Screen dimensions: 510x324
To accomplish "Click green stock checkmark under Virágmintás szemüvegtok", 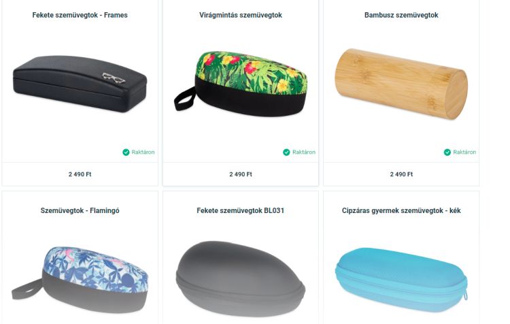I will click(x=286, y=152).
